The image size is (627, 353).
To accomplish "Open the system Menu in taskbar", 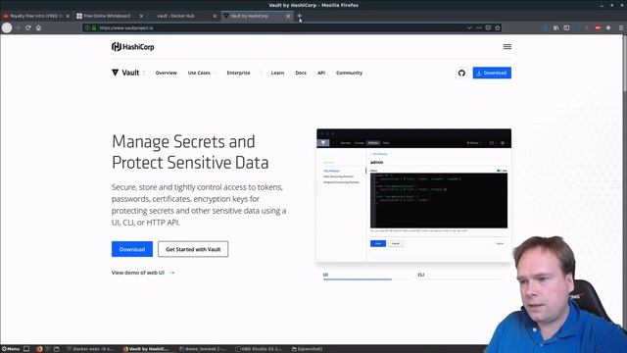I will point(11,349).
